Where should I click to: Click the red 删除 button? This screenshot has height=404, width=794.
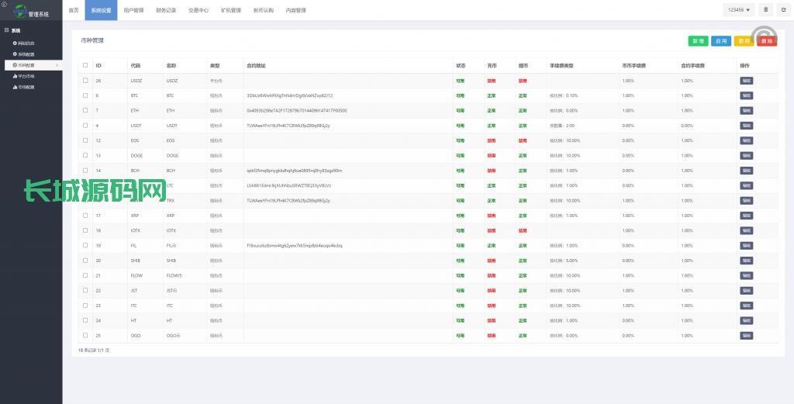(x=766, y=40)
